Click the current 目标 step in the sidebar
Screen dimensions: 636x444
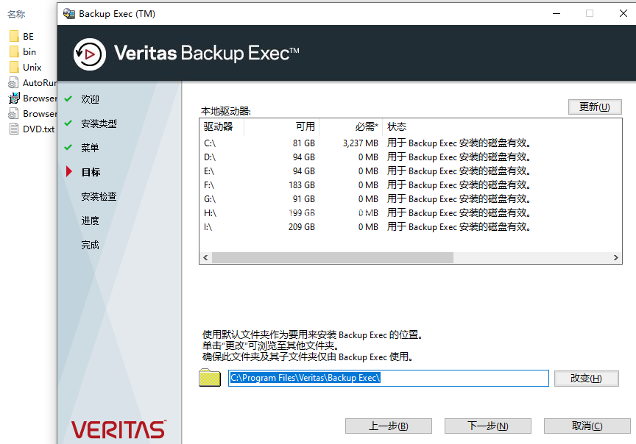(x=91, y=172)
